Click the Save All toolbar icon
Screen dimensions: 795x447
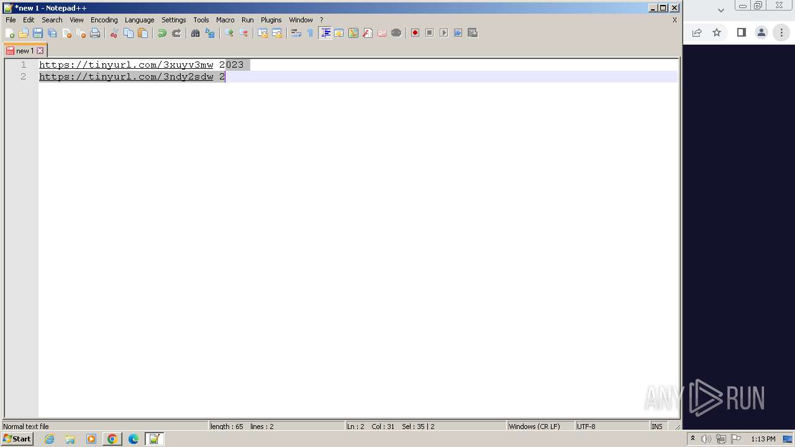(52, 33)
